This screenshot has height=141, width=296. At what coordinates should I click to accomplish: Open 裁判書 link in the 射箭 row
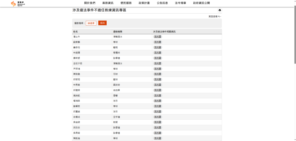(158, 122)
